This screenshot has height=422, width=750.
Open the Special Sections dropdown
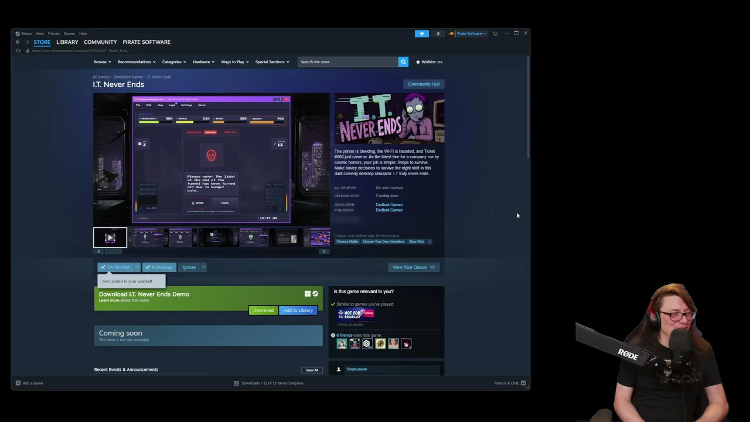[x=272, y=62]
